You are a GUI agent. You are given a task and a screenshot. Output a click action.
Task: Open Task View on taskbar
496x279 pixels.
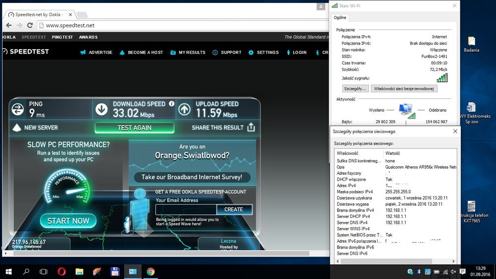(x=44, y=272)
